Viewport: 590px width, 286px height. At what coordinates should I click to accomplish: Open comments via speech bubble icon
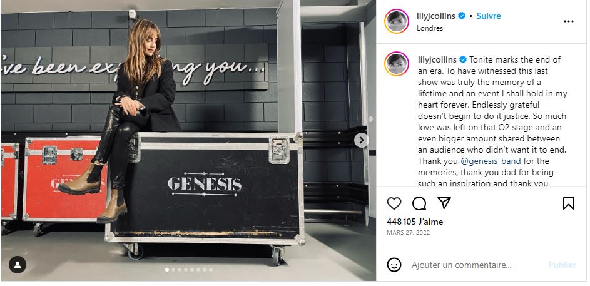(419, 203)
